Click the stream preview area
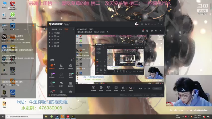212x119 pixels. (120, 59)
